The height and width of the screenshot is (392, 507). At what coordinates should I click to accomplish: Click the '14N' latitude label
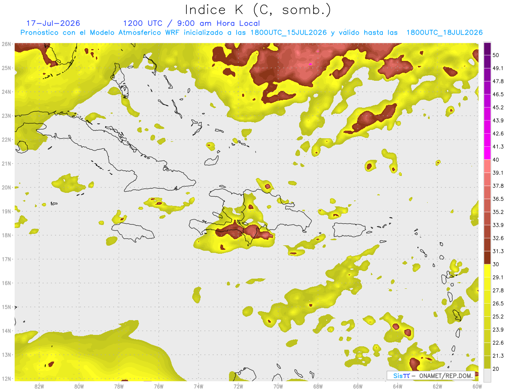(6, 331)
